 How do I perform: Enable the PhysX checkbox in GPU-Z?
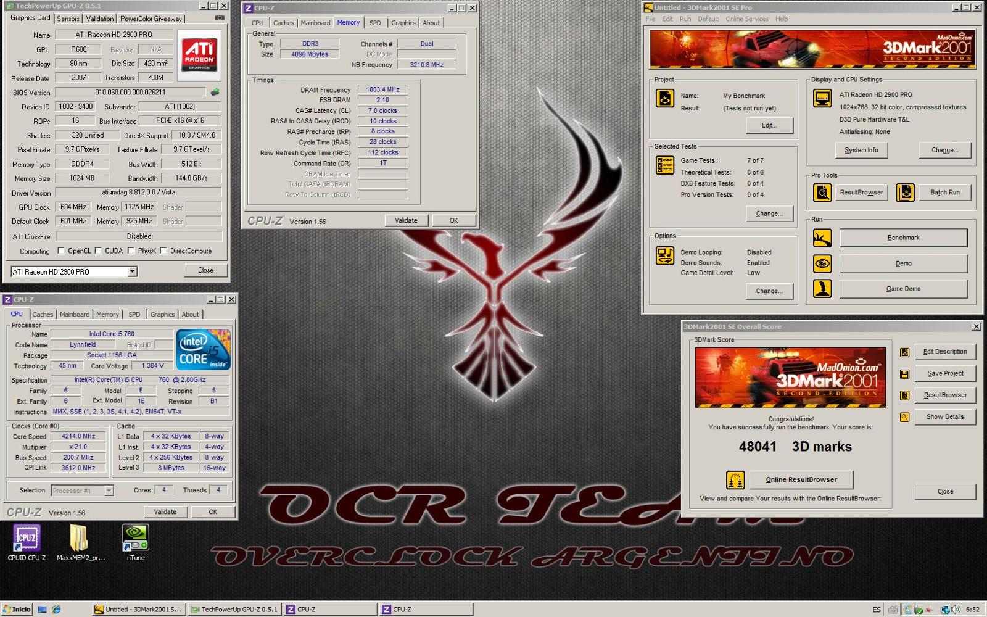(x=131, y=251)
